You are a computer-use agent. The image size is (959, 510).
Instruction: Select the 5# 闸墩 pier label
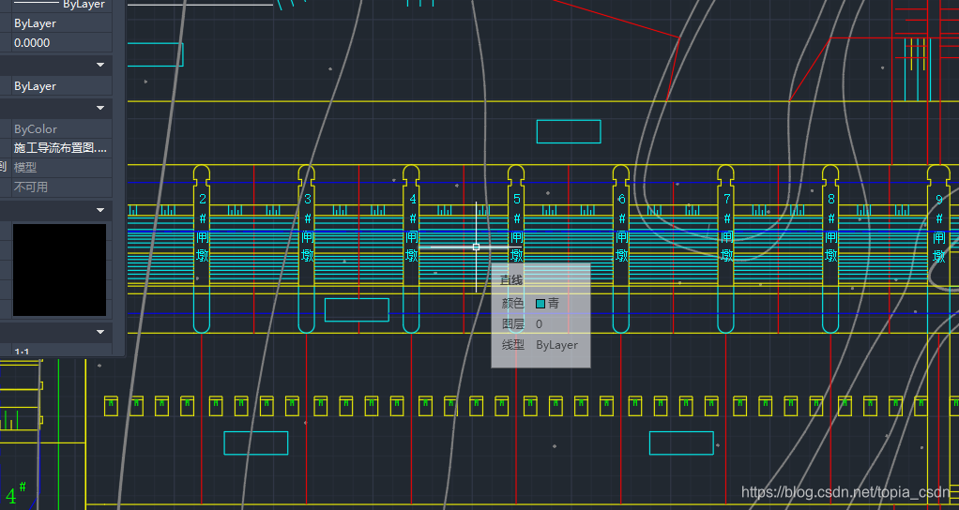pyautogui.click(x=517, y=228)
